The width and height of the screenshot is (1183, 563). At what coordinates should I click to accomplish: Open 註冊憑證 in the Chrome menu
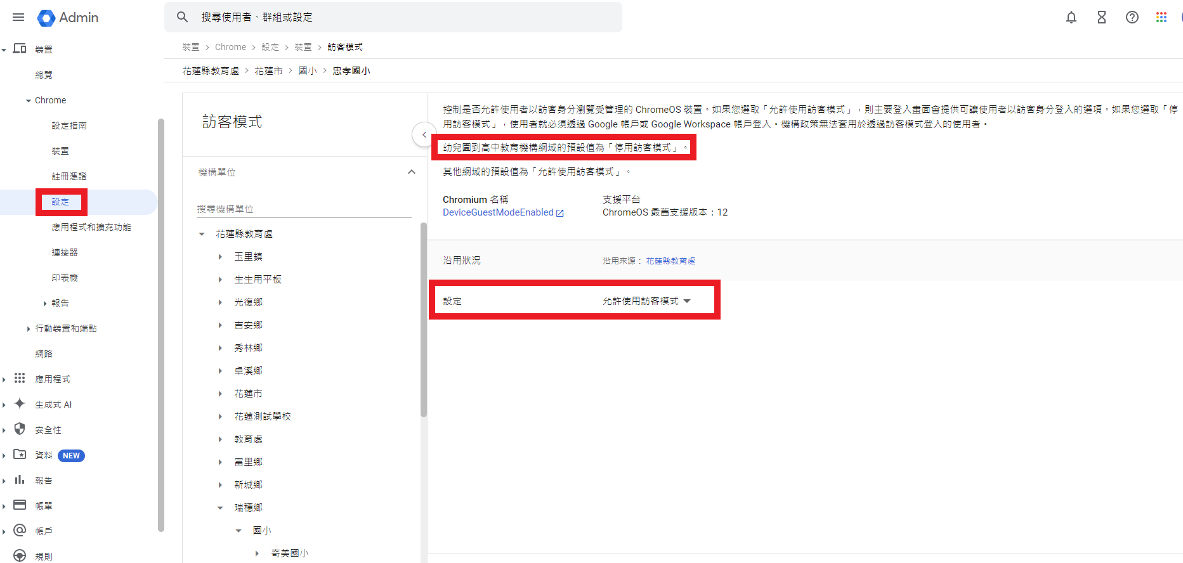tap(69, 176)
